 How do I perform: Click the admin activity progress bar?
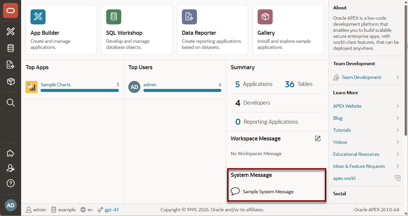182,90
